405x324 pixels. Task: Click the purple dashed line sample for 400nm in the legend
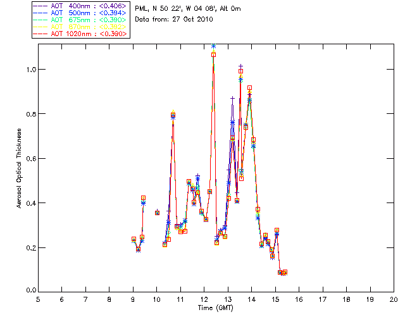pyautogui.click(x=40, y=6)
